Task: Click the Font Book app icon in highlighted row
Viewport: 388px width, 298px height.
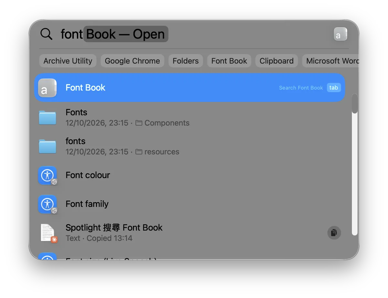Action: (48, 88)
